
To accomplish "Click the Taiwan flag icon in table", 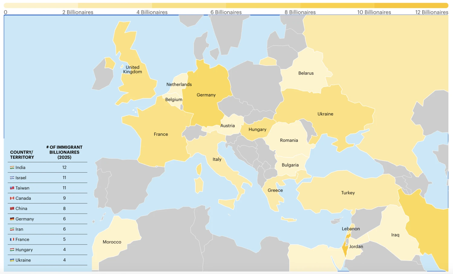I will coord(12,188).
